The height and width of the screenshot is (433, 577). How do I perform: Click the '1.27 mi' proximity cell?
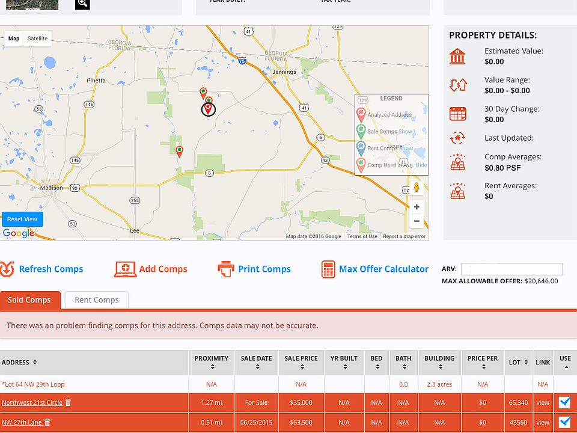pos(212,403)
